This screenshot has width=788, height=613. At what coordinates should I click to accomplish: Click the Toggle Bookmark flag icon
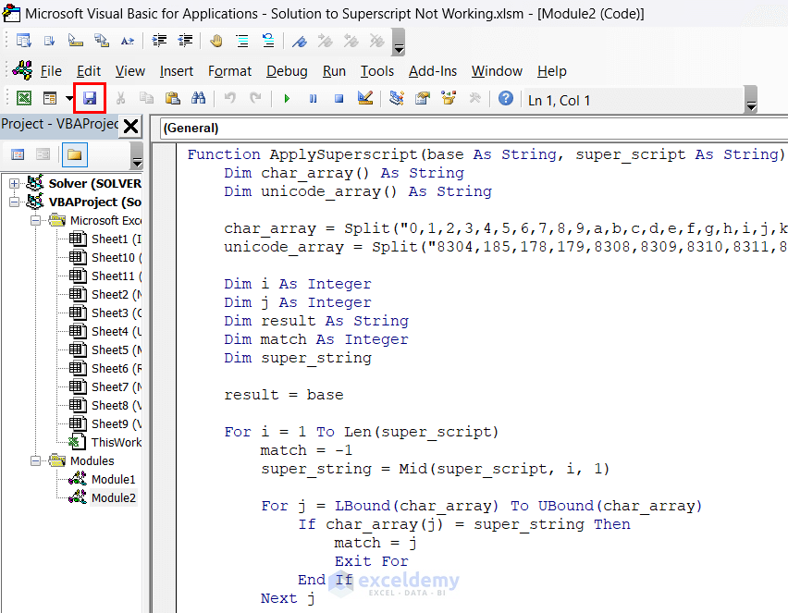(300, 41)
